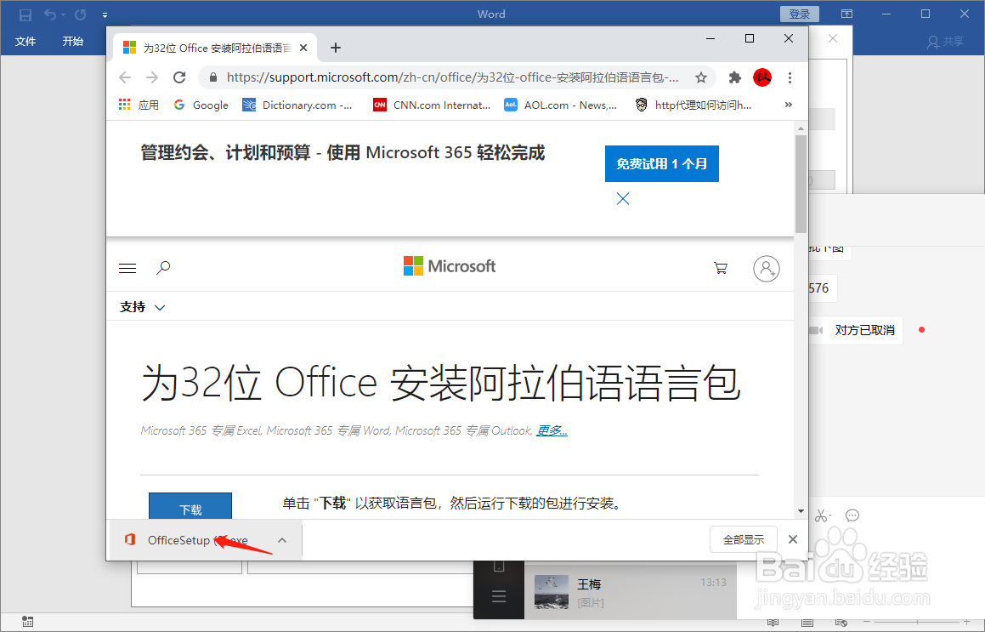Click 免费试用 1 个月 button
Image resolution: width=985 pixels, height=632 pixels.
pos(661,163)
